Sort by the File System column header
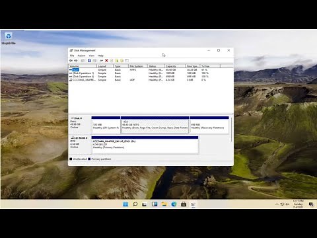 point(137,66)
